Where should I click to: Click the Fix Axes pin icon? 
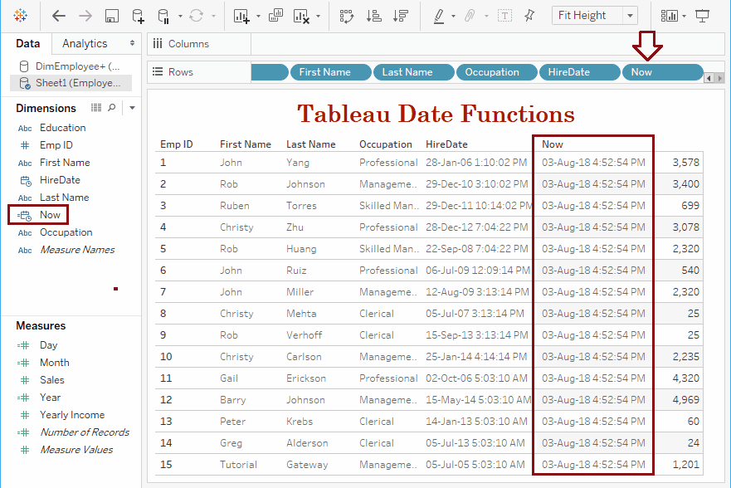pos(531,15)
